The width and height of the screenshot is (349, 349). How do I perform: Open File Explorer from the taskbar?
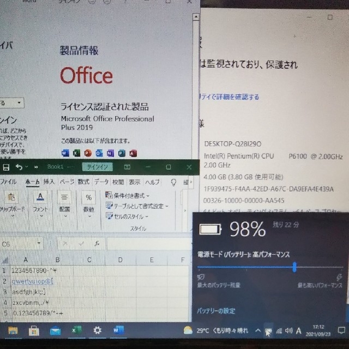coord(13,330)
